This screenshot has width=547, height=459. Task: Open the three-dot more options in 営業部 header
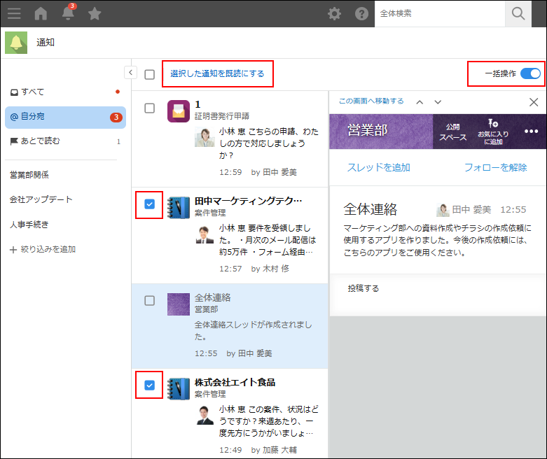coord(531,132)
